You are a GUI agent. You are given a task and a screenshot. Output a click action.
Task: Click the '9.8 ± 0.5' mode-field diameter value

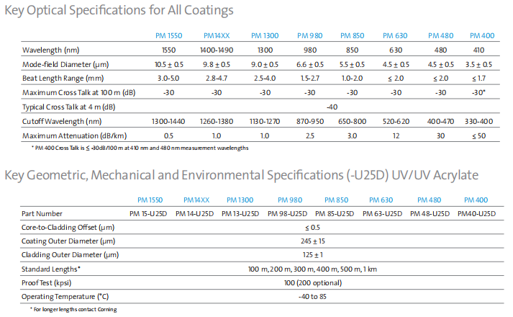[x=217, y=65]
